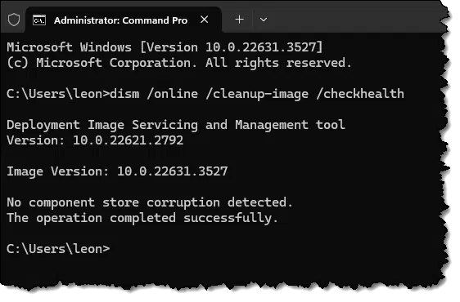The width and height of the screenshot is (460, 302).
Task: Click the final C:\Users\leon> prompt
Action: 58,249
